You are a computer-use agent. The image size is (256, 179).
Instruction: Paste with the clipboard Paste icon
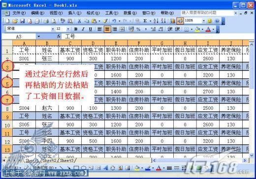click(x=94, y=21)
